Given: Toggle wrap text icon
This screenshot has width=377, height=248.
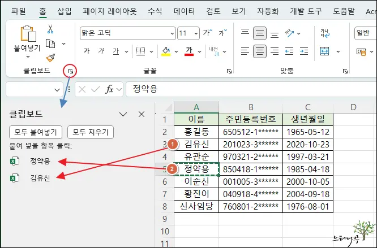Looking at the screenshot, I should (x=325, y=33).
